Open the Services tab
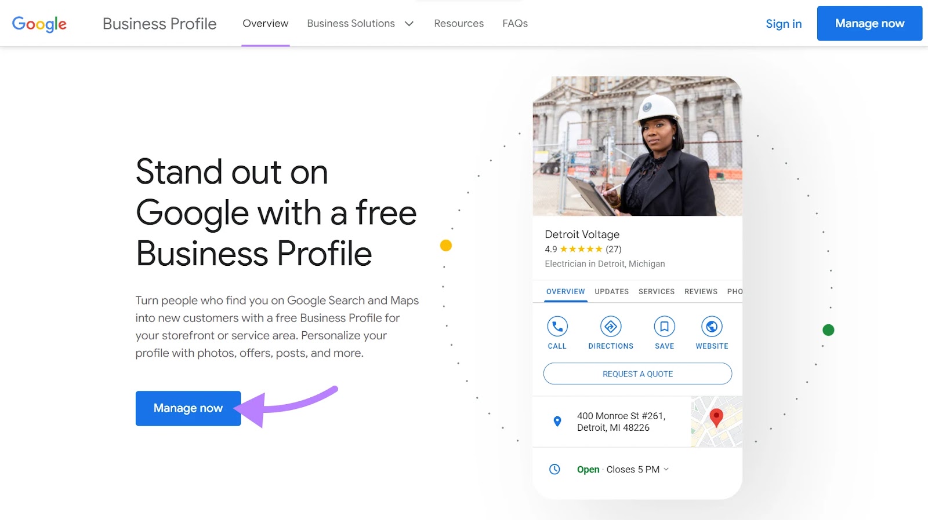Screen dimensions: 928x520 pos(656,291)
